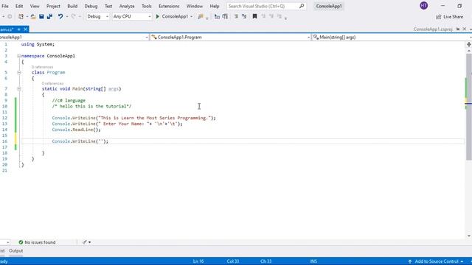Click the decrease indent toolbar icon

217,16
